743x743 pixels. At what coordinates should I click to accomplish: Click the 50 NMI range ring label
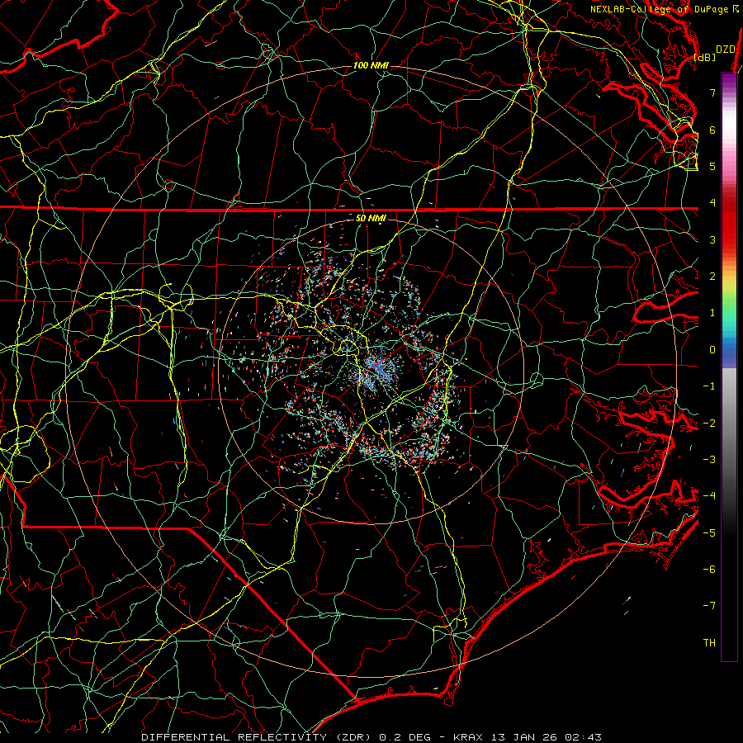coord(371,218)
